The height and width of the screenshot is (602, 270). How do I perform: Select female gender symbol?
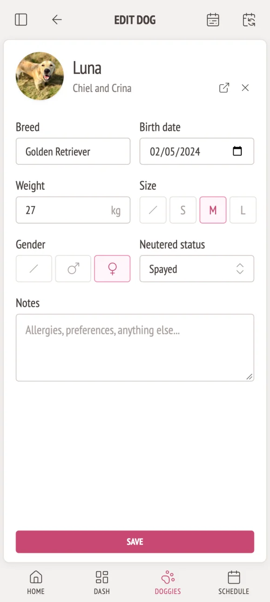112,269
